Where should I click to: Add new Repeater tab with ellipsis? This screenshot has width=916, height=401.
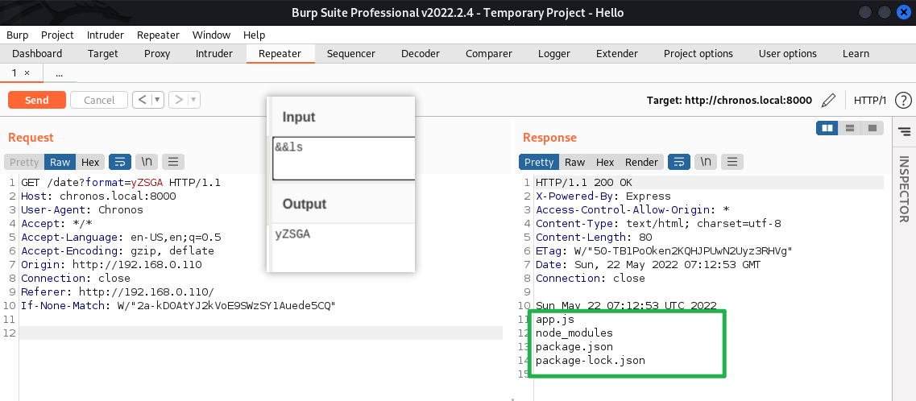[59, 73]
